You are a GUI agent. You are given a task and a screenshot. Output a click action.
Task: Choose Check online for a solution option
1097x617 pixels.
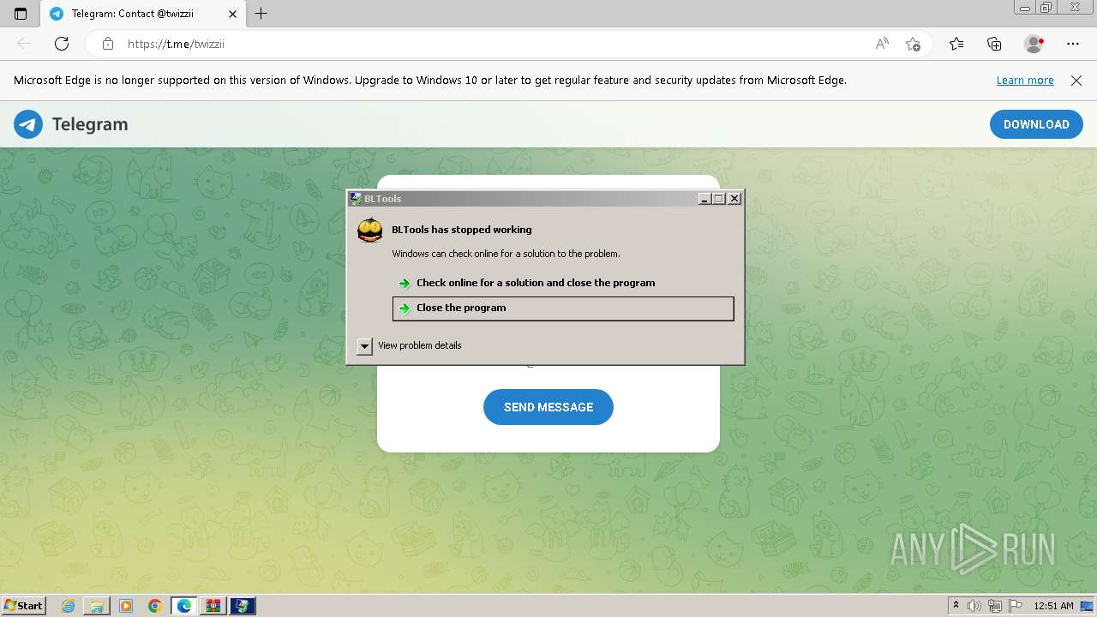click(563, 283)
